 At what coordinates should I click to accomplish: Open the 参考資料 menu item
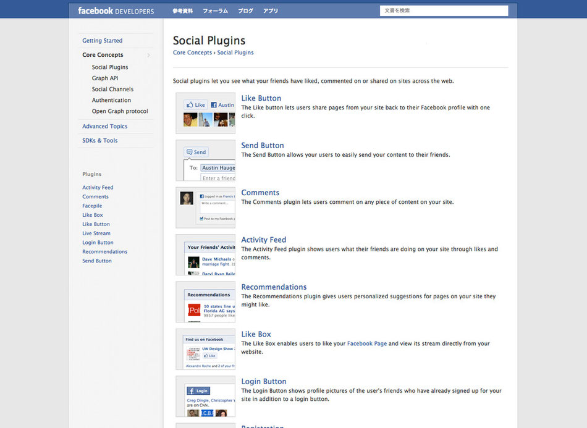(x=183, y=11)
